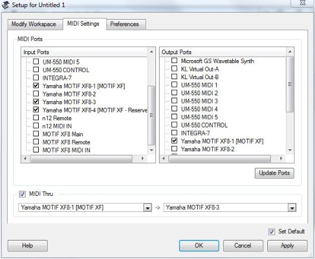Image resolution: width=315 pixels, height=259 pixels.
Task: Click Output Ports horizontal scroll left arrow
Action: coord(164,158)
